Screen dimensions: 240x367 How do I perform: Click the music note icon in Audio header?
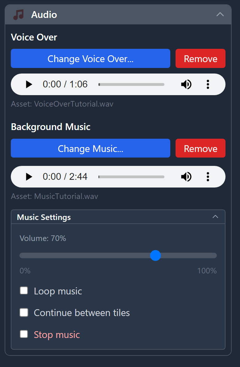(18, 14)
